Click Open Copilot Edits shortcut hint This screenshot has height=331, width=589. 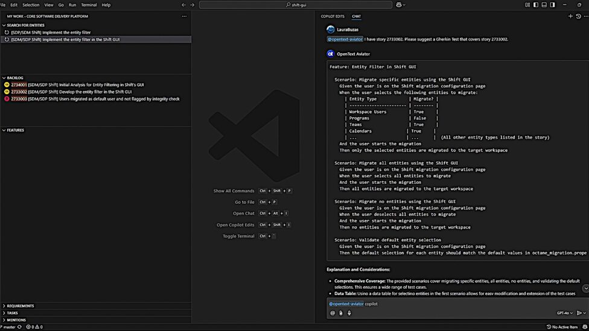(x=254, y=225)
